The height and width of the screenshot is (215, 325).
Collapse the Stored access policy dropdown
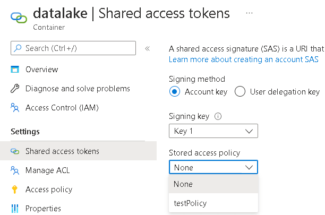213,167
